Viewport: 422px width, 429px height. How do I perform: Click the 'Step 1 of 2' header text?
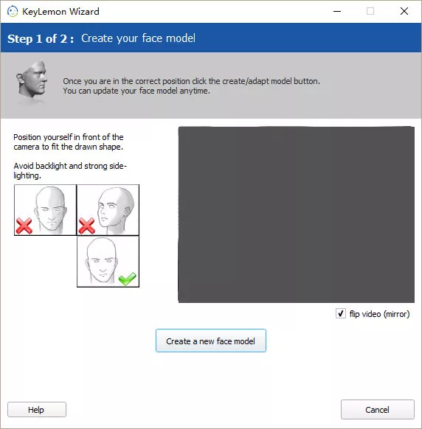point(41,38)
